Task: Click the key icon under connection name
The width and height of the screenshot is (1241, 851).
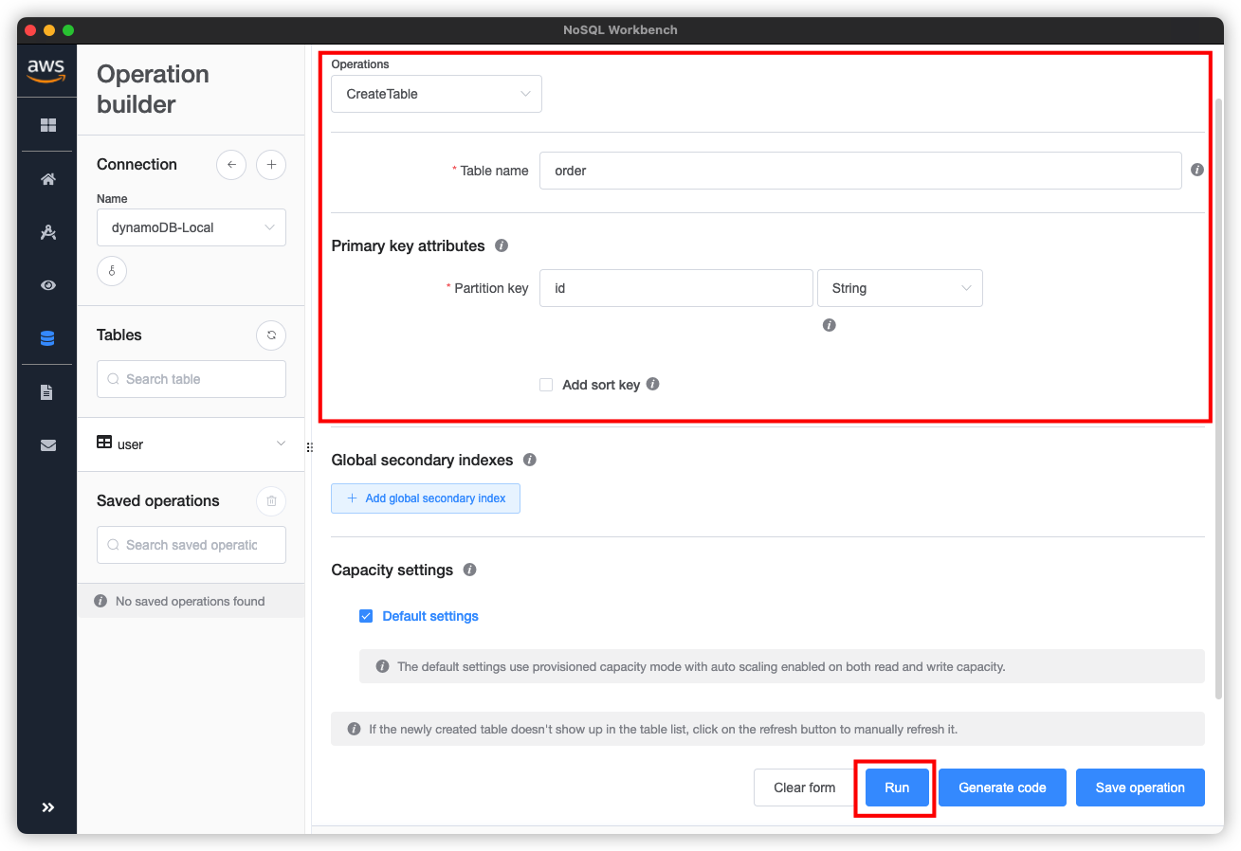Action: click(x=112, y=271)
